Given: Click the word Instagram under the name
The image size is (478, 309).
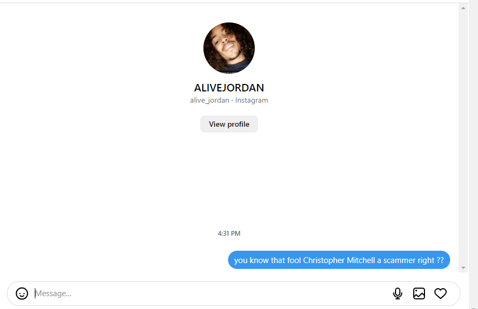Looking at the screenshot, I should (252, 100).
